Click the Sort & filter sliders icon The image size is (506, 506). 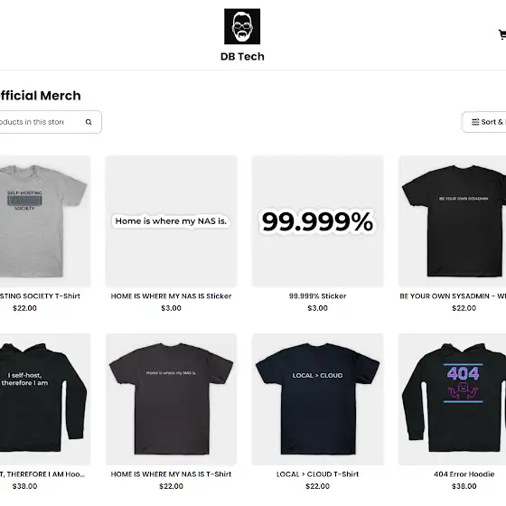pos(475,122)
